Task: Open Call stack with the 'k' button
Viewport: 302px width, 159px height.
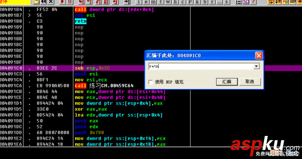Action: coord(197,2)
